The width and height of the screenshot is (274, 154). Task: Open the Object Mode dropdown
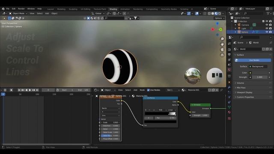(18, 13)
